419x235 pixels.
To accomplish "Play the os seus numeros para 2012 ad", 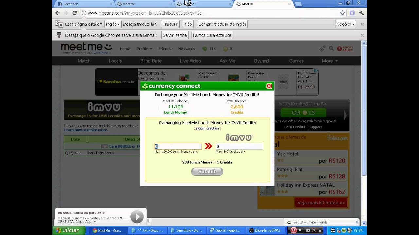I will click(x=137, y=217).
